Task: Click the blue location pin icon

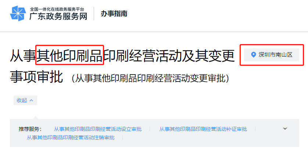Action: [254, 55]
